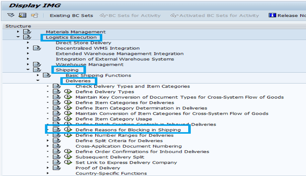Execute Define Order Confirmations for Inbound Deliveries
This screenshot has width=306, height=176.
[68, 151]
